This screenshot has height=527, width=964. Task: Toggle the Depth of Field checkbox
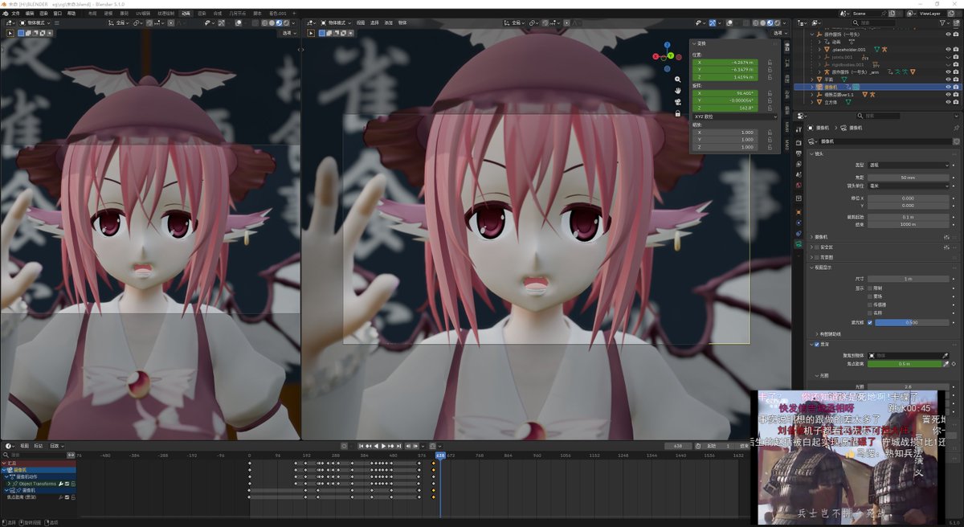coord(817,344)
